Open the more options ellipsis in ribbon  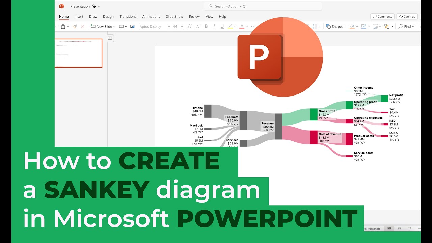point(253,26)
